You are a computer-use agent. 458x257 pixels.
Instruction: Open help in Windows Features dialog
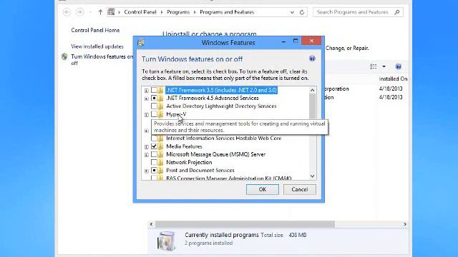[312, 59]
